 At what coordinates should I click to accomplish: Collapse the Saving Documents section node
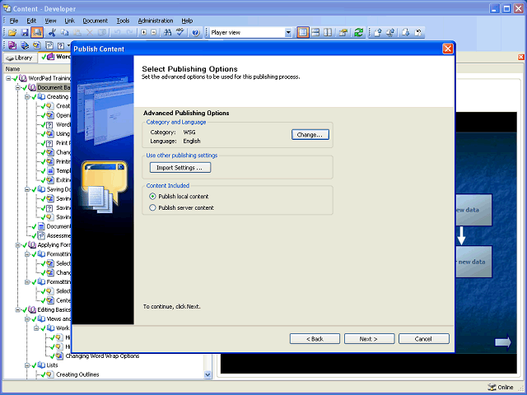27,189
